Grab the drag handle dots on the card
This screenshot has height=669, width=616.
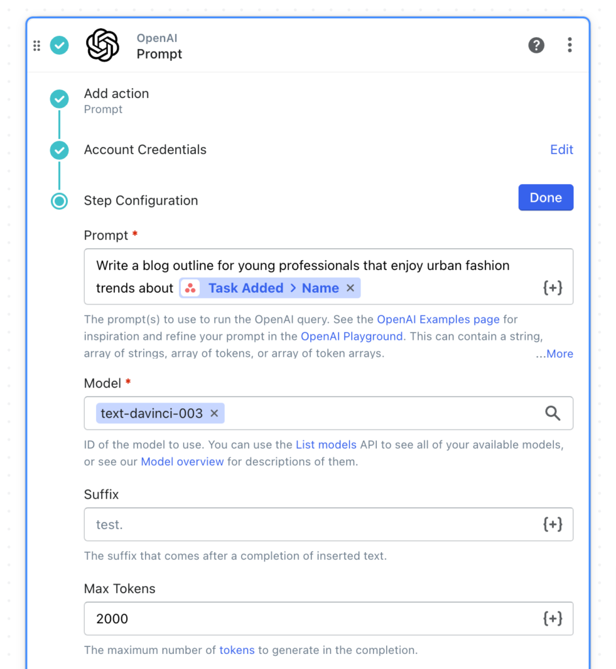[37, 45]
